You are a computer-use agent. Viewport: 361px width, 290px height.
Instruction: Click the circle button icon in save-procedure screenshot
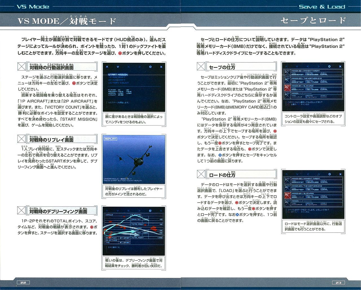tap(330, 67)
